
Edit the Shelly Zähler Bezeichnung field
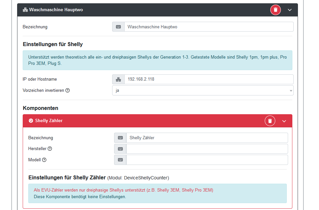click(207, 138)
